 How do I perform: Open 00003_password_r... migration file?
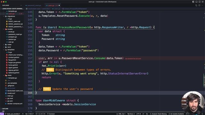[x=16, y=27]
